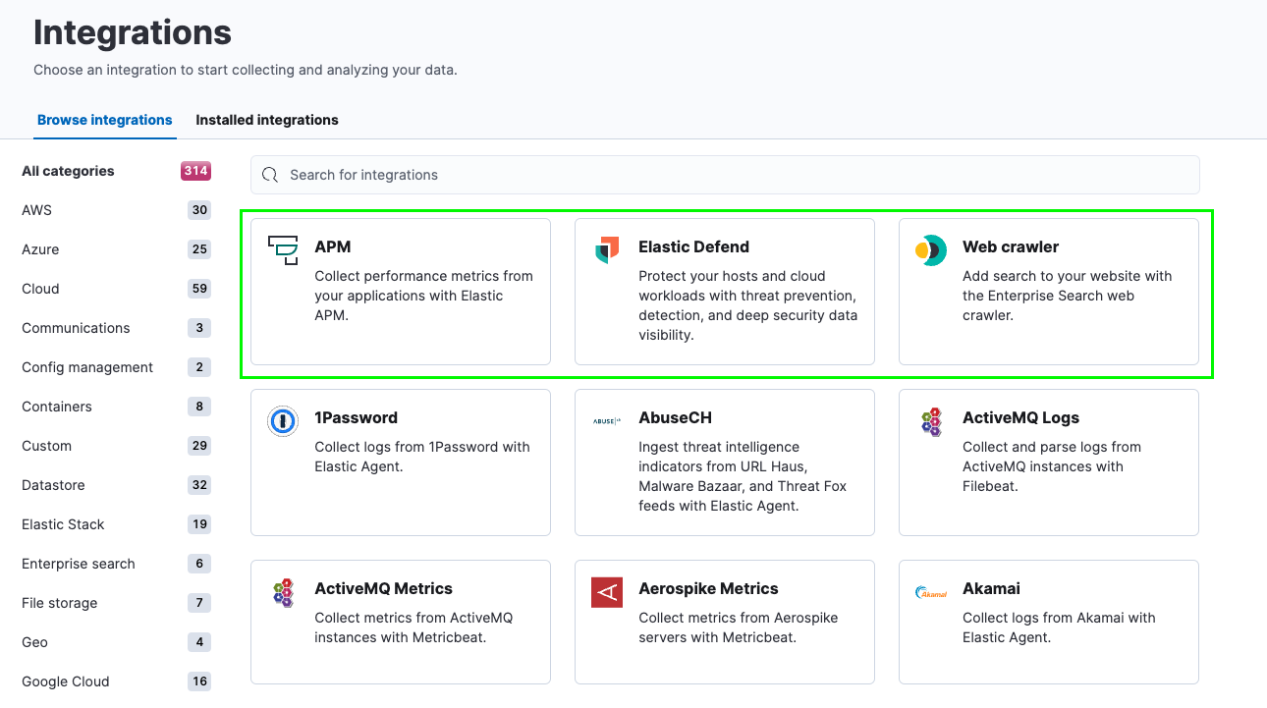Open the 1Password card title
Screen dimensions: 1267x708
click(x=356, y=417)
